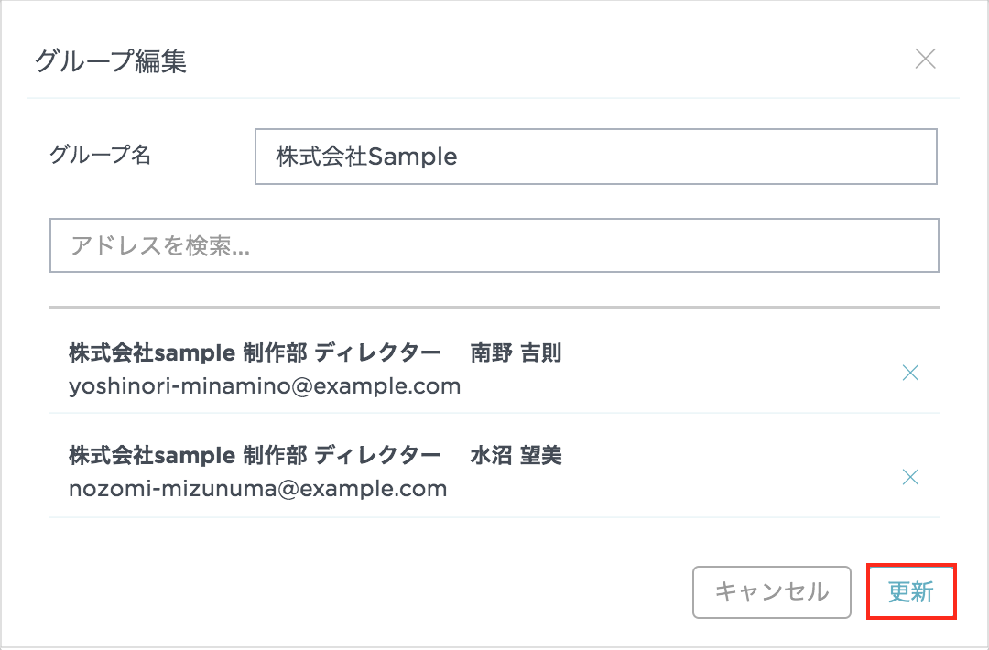Click the gray divider above the member list
Image resolution: width=989 pixels, height=650 pixels.
click(494, 308)
